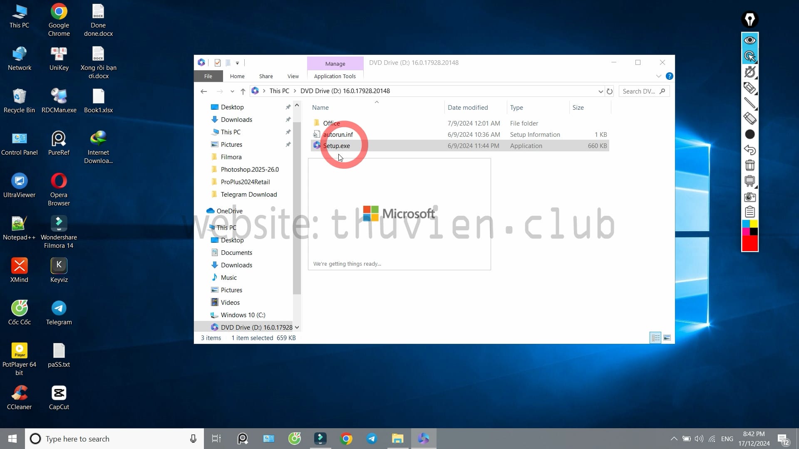The image size is (799, 449).
Task: Select the Setup.exe file
Action: 460,146
